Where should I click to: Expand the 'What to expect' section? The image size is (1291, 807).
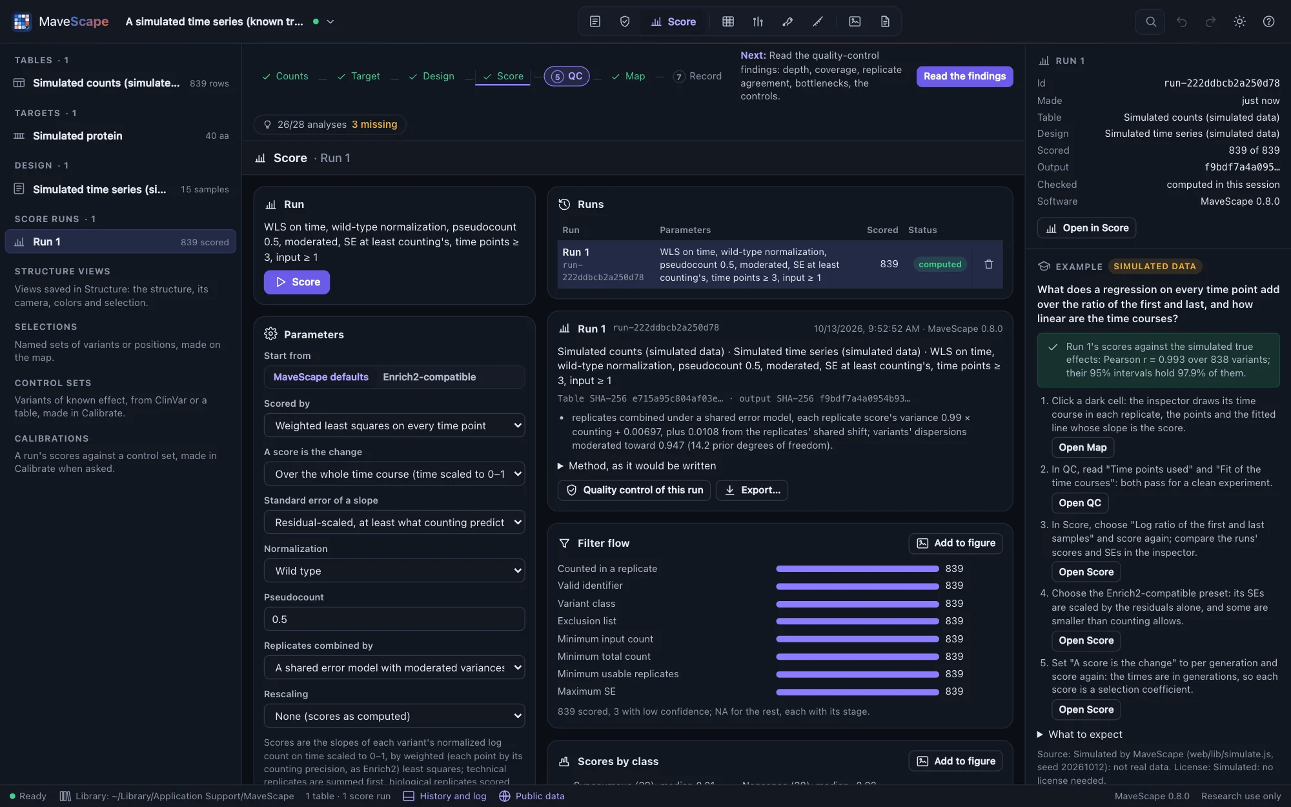[1079, 734]
